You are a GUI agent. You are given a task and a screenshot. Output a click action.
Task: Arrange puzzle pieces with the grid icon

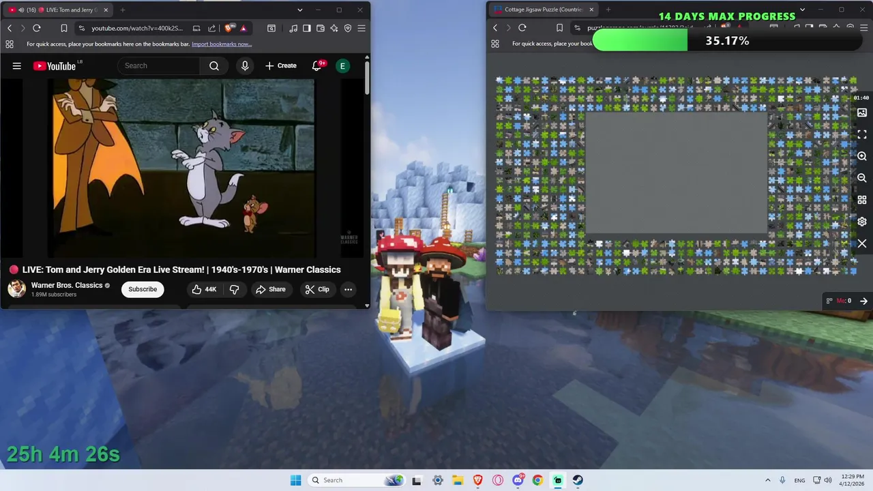(862, 200)
